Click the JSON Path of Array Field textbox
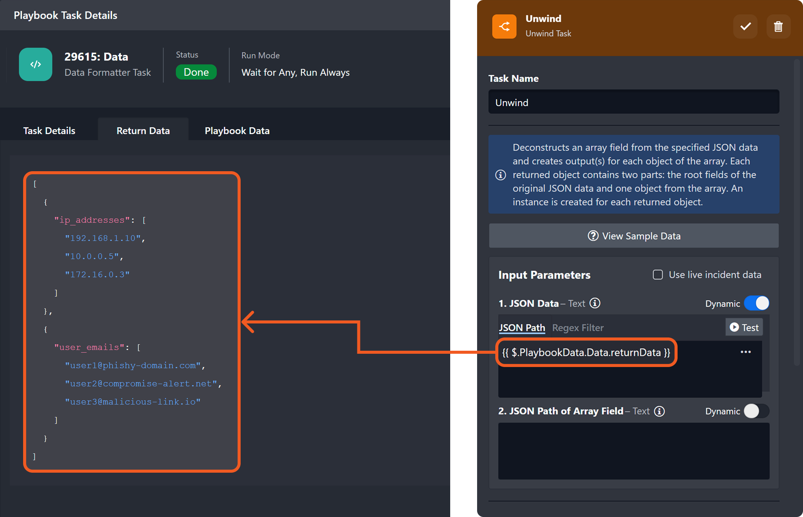 634,451
